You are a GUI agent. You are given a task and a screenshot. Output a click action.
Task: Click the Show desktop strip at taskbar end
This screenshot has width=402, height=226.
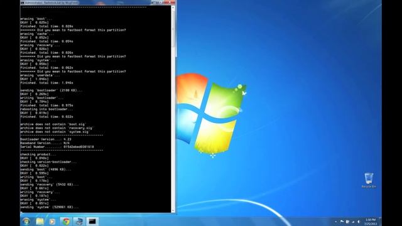380,222
